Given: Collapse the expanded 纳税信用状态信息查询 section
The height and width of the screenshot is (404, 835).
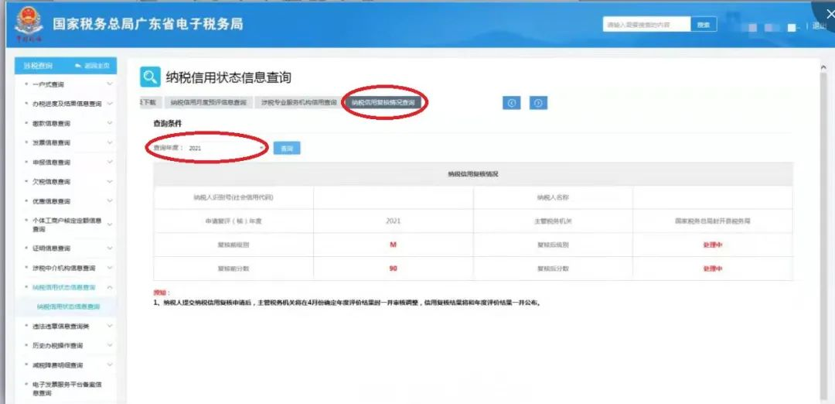Looking at the screenshot, I should (66, 287).
